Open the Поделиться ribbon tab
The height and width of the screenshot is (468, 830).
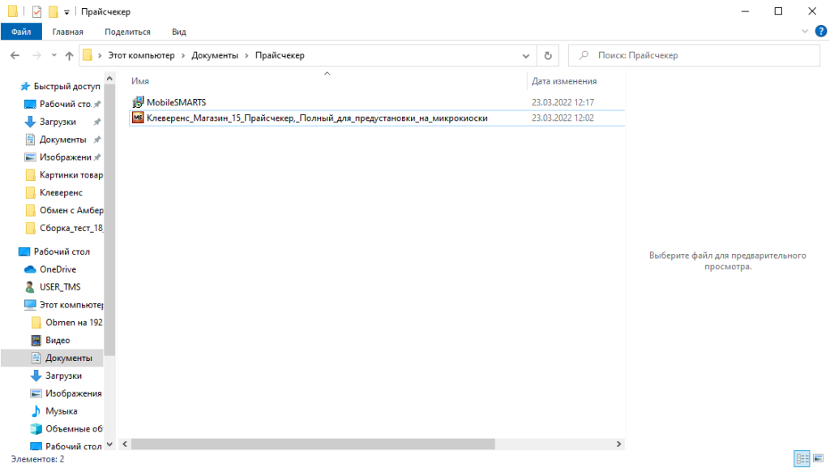coord(127,32)
